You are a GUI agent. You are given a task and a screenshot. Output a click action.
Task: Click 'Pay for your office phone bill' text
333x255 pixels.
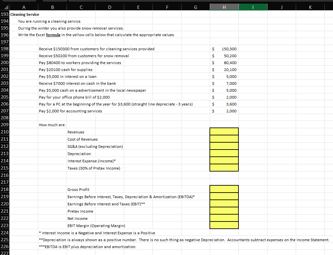(74, 97)
